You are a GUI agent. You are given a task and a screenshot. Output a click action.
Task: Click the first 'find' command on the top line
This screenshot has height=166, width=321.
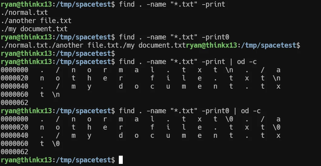point(127,5)
